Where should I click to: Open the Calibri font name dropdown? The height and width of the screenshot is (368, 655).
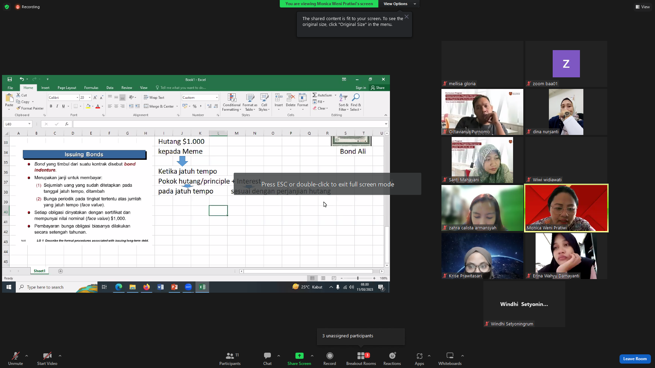pyautogui.click(x=77, y=97)
